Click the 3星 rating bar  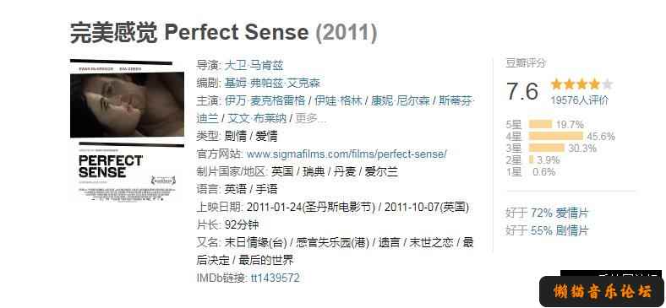tap(547, 148)
